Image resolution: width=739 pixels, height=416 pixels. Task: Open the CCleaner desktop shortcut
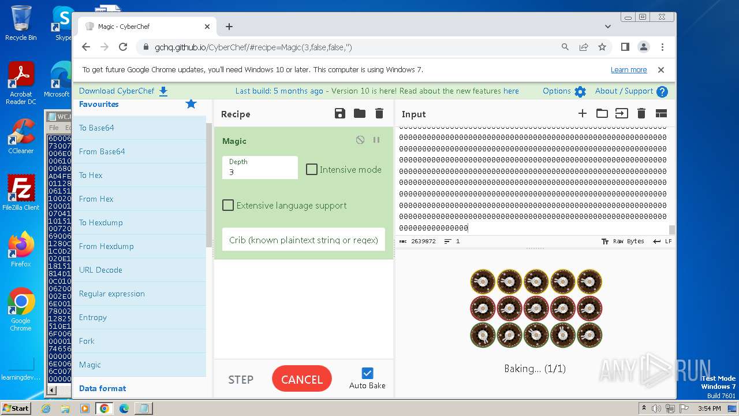pos(21,136)
